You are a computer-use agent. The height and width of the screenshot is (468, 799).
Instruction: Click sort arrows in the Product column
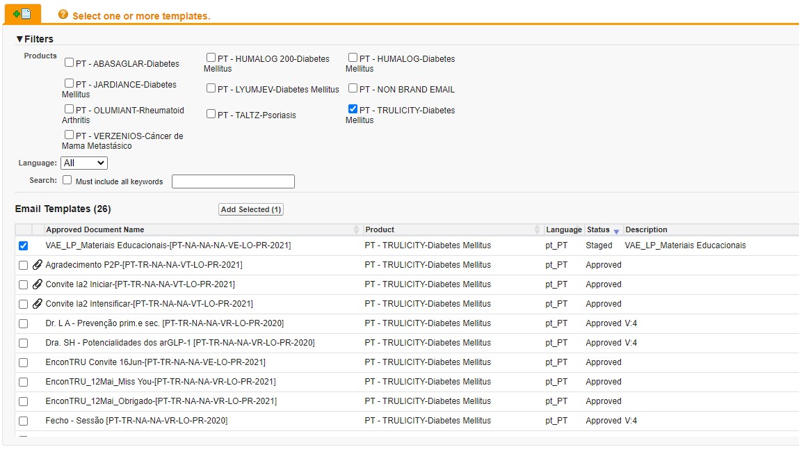click(x=537, y=229)
